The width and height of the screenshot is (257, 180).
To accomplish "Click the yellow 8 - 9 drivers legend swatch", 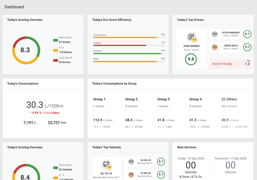I will 56,50.
